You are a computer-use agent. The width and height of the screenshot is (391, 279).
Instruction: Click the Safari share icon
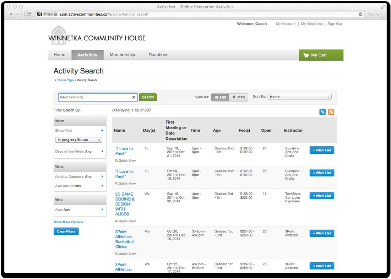29,14
